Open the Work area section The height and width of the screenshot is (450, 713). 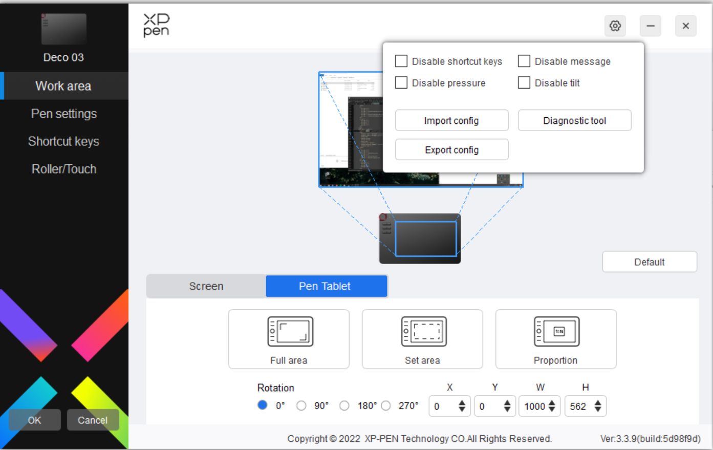point(64,85)
